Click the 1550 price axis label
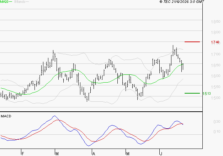223x156 pixels. (x=216, y=87)
